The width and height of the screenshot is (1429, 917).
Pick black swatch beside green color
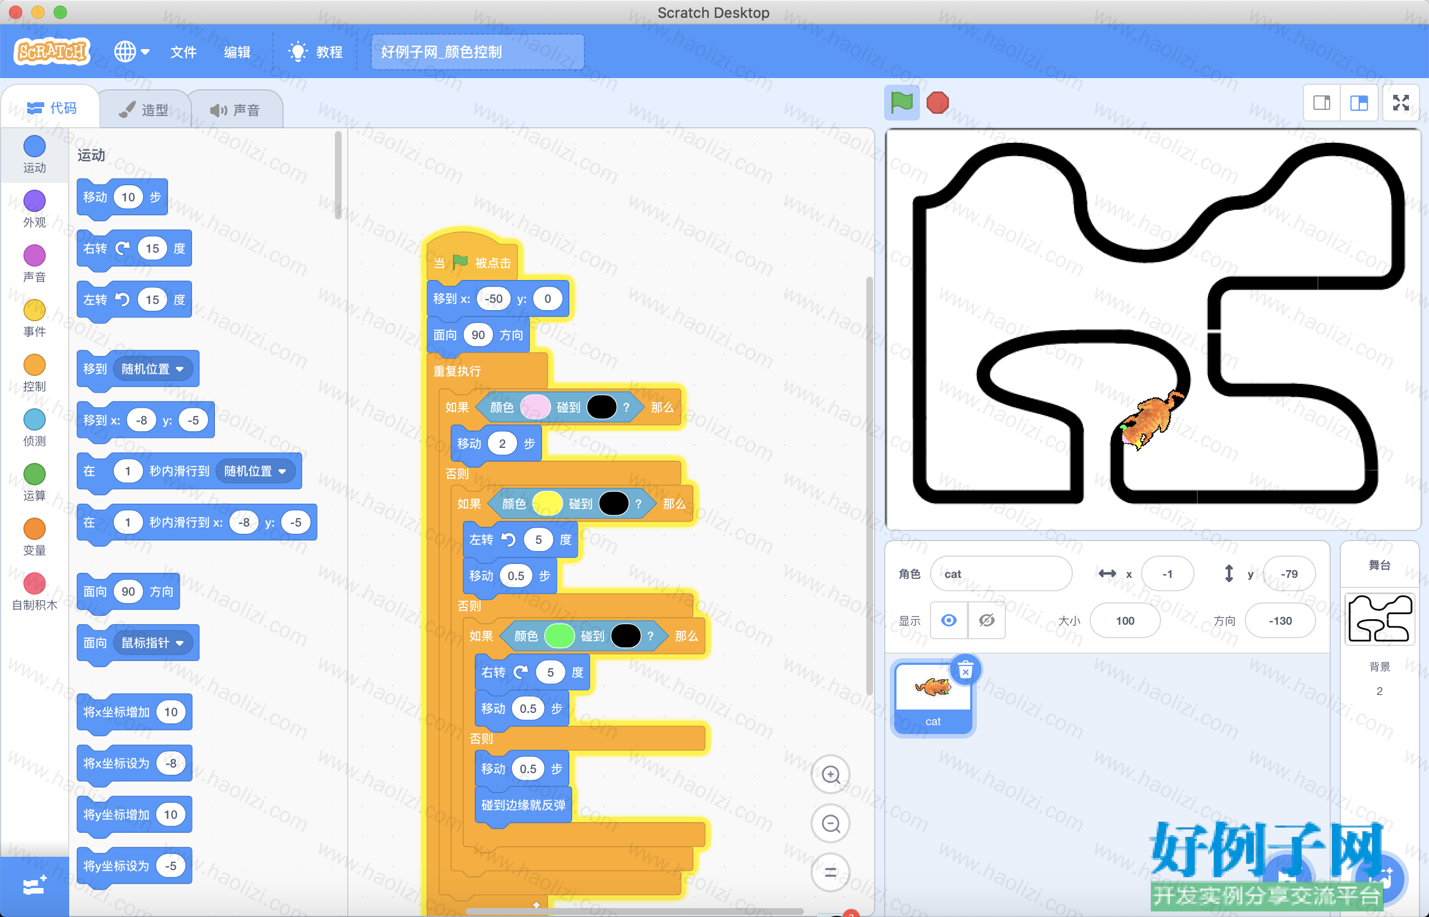tap(626, 636)
